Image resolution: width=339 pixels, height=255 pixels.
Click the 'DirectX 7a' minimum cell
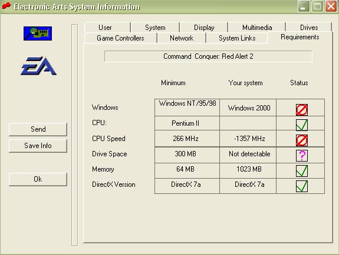click(x=187, y=186)
